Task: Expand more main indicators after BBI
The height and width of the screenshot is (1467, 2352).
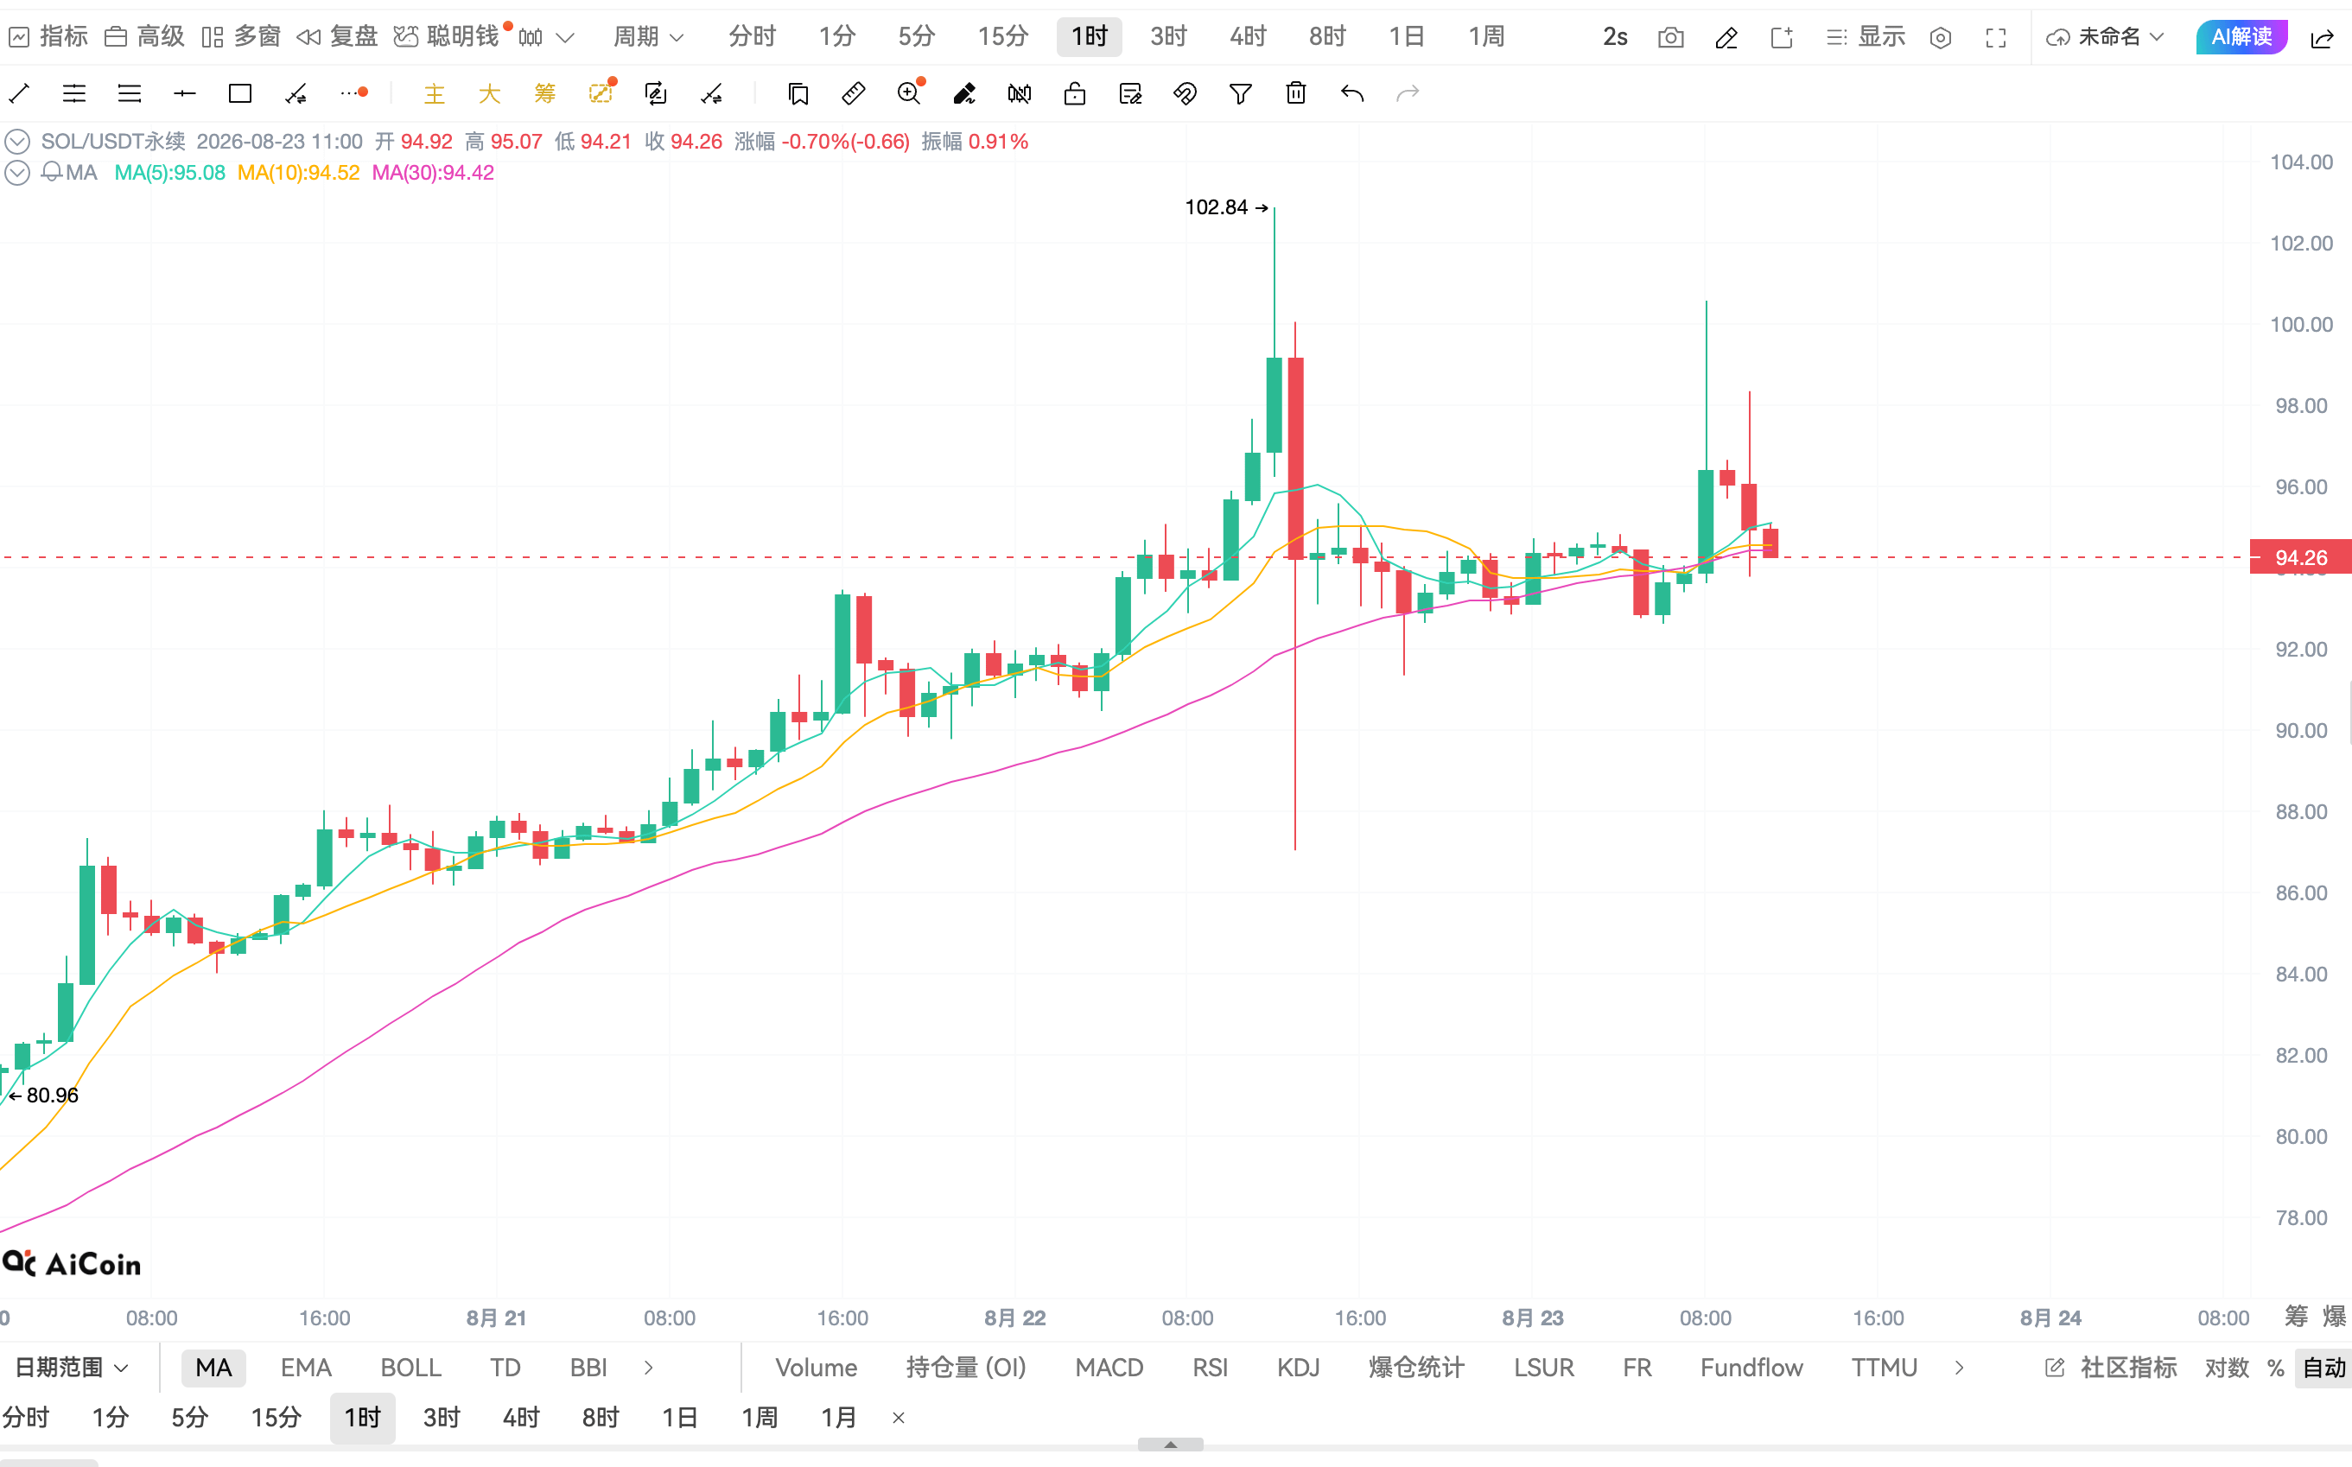Action: coord(648,1367)
